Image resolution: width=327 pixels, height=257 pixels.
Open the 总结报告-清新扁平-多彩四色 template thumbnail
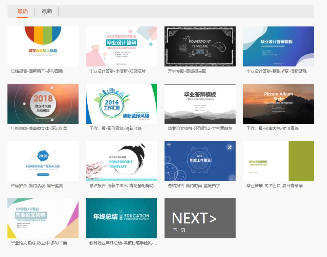43,46
